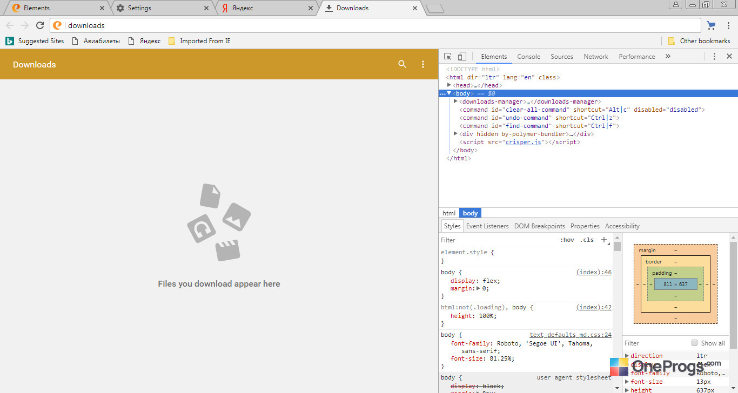Add new style rule plus icon
Screen dimensions: 738x393
pos(604,240)
